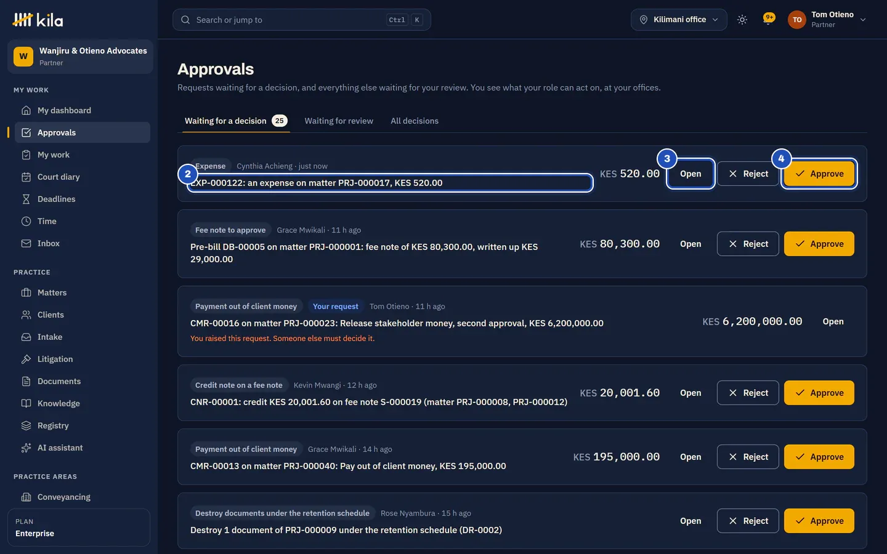The height and width of the screenshot is (554, 887).
Task: Click the Your request badge
Action: (x=335, y=307)
